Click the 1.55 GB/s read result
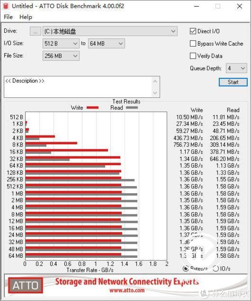Image resolution: width=251 pixels, height=301 pixels. (x=228, y=179)
